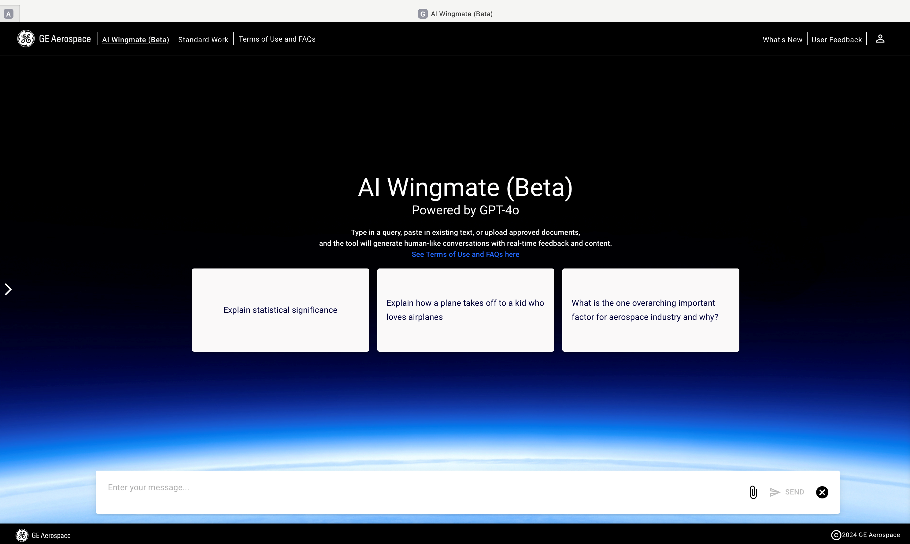
Task: Click the aerospace industry factor suggestion card
Action: 650,310
